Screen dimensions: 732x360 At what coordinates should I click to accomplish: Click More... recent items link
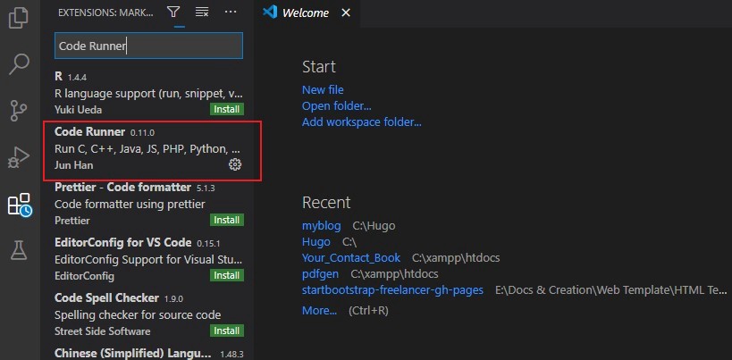(x=319, y=310)
